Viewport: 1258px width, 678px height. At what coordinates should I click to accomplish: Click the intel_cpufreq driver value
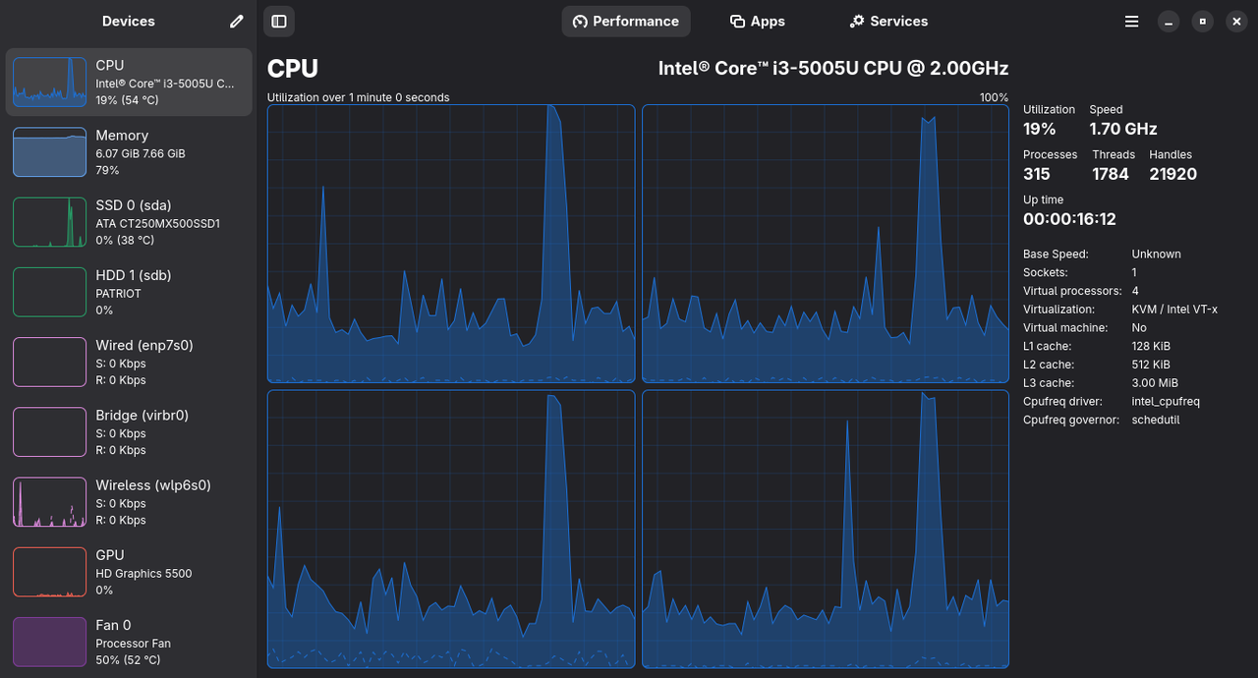(x=1166, y=401)
